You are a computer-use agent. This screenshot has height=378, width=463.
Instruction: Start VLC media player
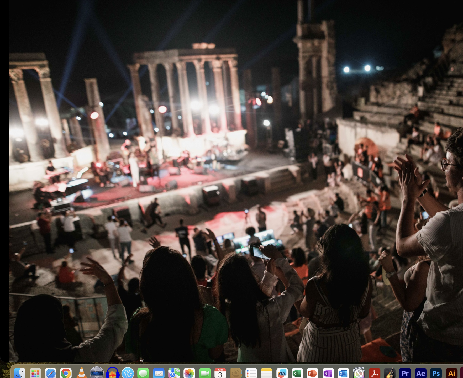[81, 373]
